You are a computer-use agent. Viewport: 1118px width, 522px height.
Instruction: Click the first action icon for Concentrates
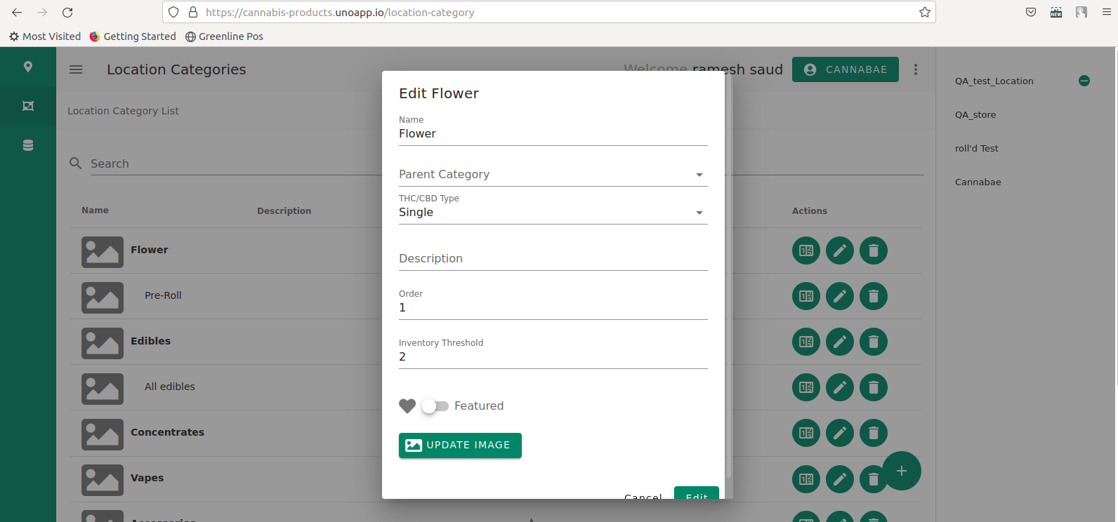click(x=805, y=433)
